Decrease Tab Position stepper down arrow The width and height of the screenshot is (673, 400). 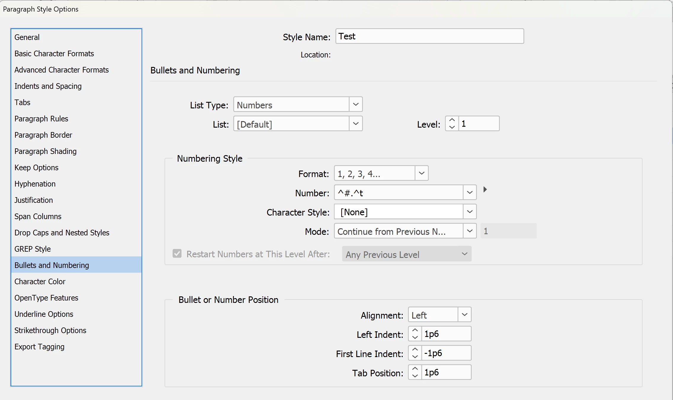pyautogui.click(x=415, y=376)
